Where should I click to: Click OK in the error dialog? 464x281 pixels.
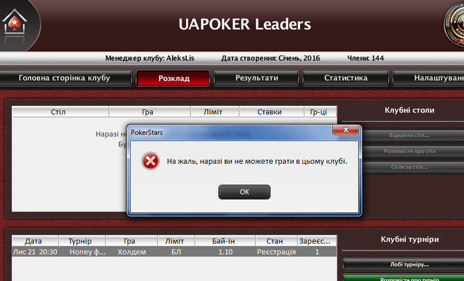point(244,192)
